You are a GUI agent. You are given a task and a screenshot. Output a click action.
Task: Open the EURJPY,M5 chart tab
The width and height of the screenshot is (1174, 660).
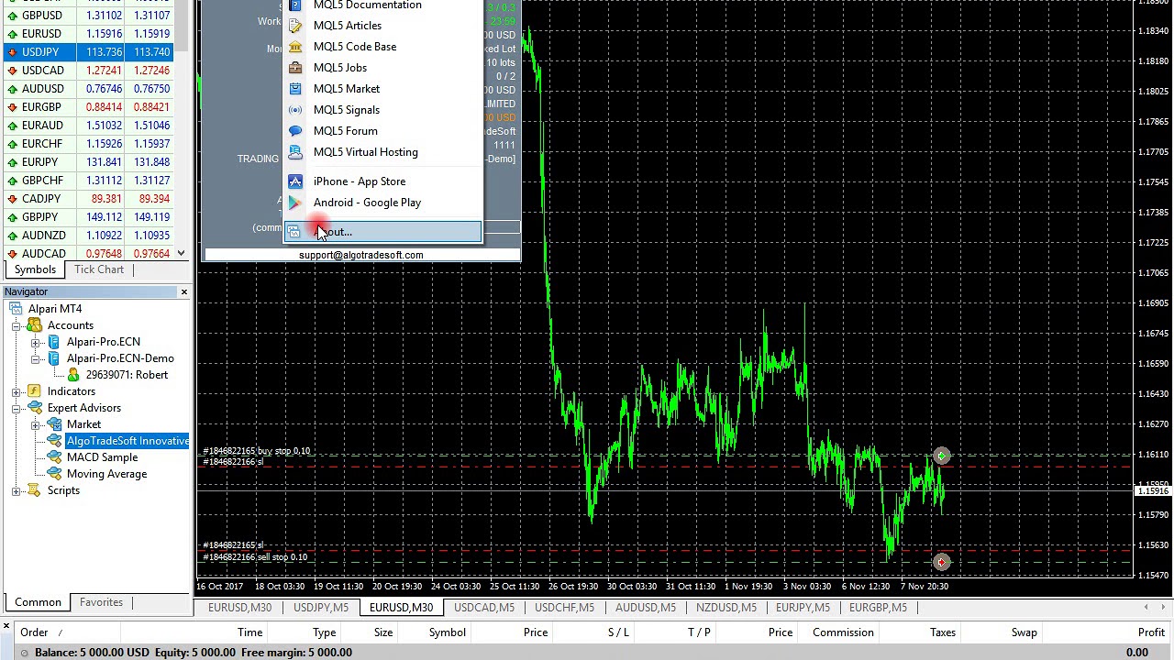coord(803,608)
